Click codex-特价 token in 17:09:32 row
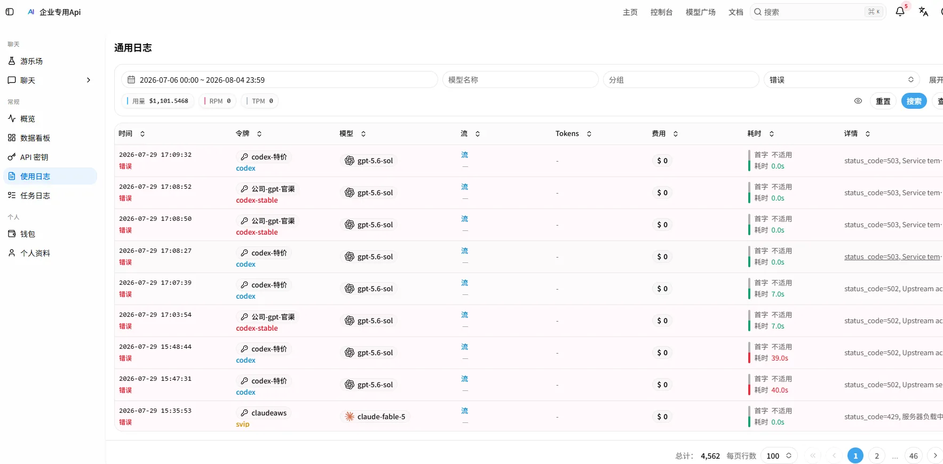The width and height of the screenshot is (943, 464). click(264, 157)
